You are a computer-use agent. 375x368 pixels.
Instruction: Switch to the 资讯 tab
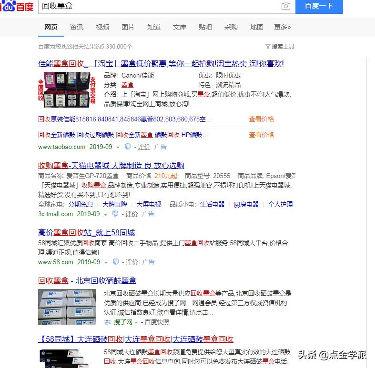[77, 27]
